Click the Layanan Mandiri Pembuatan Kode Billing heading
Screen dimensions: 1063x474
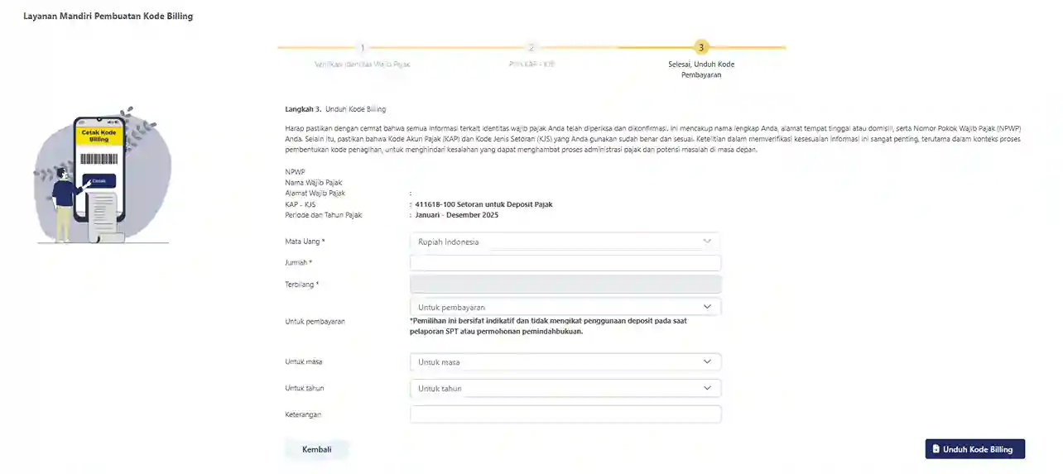pos(108,16)
